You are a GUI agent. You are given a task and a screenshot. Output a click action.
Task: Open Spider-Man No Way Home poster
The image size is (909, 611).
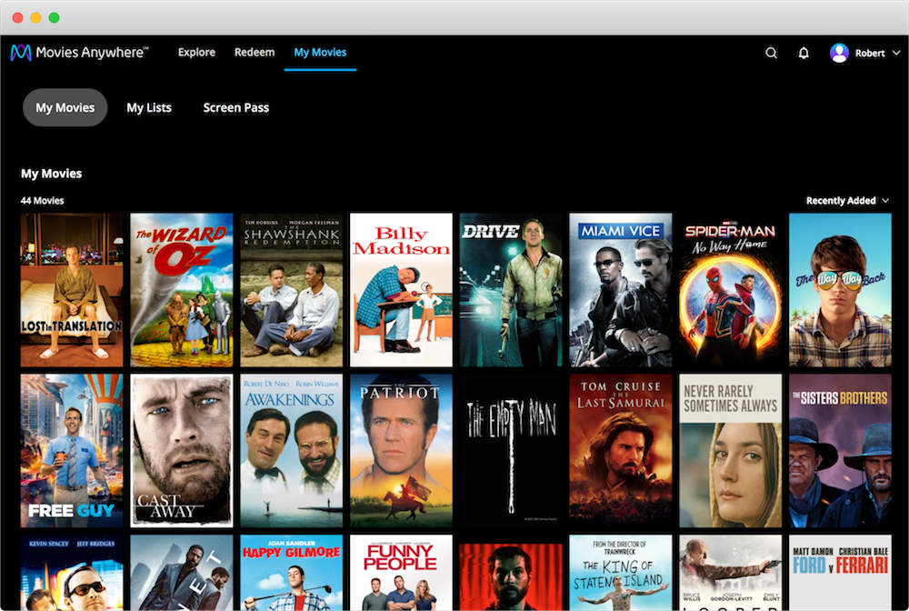(731, 290)
